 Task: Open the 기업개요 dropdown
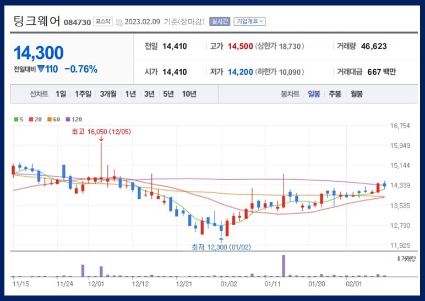[249, 21]
